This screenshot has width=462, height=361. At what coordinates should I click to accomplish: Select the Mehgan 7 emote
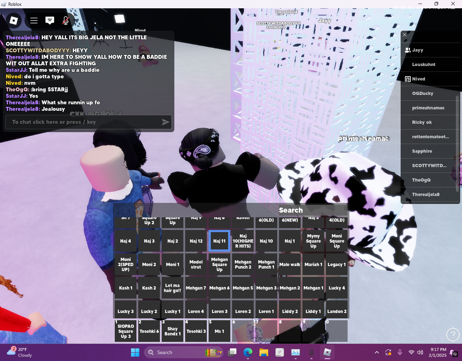pyautogui.click(x=196, y=288)
